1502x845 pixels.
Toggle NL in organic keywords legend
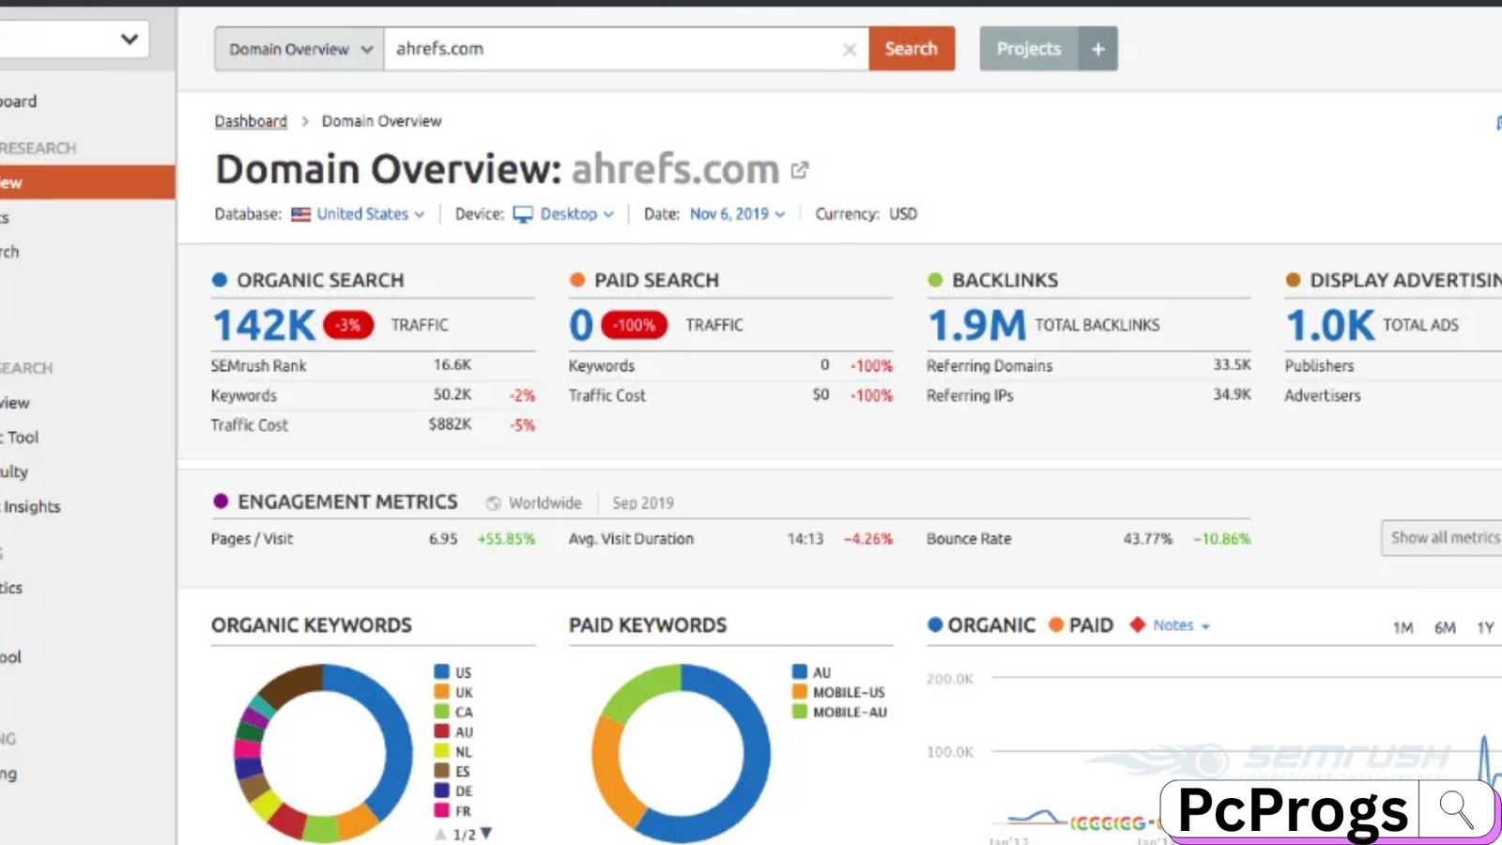coord(453,751)
